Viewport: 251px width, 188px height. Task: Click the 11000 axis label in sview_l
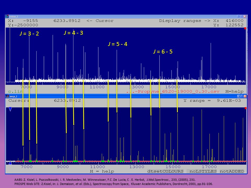point(97,87)
